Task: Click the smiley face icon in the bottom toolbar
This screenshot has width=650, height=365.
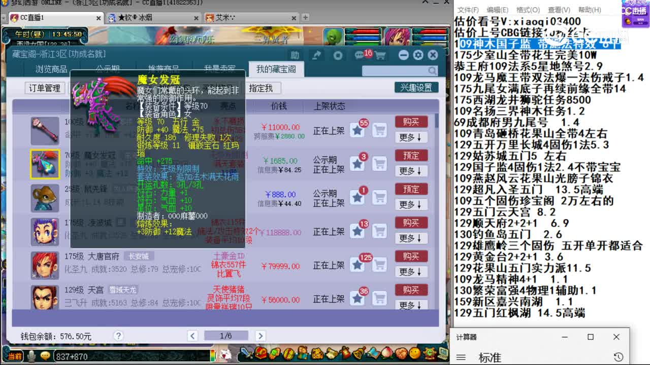Action: (x=415, y=352)
